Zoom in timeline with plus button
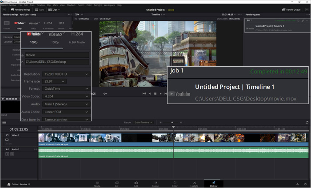Viewport: 311px width, 188px height. [x=181, y=122]
